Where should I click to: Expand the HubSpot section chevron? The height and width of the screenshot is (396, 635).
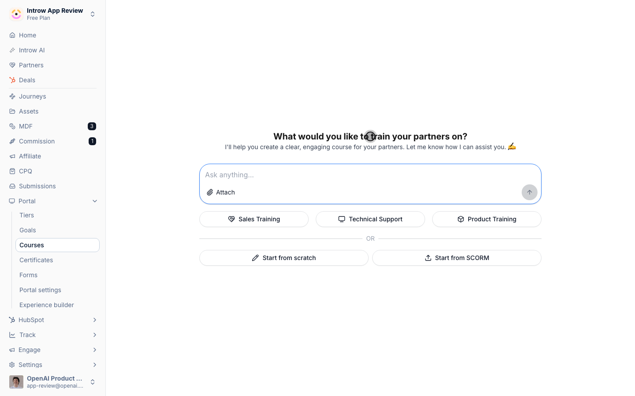(x=95, y=320)
